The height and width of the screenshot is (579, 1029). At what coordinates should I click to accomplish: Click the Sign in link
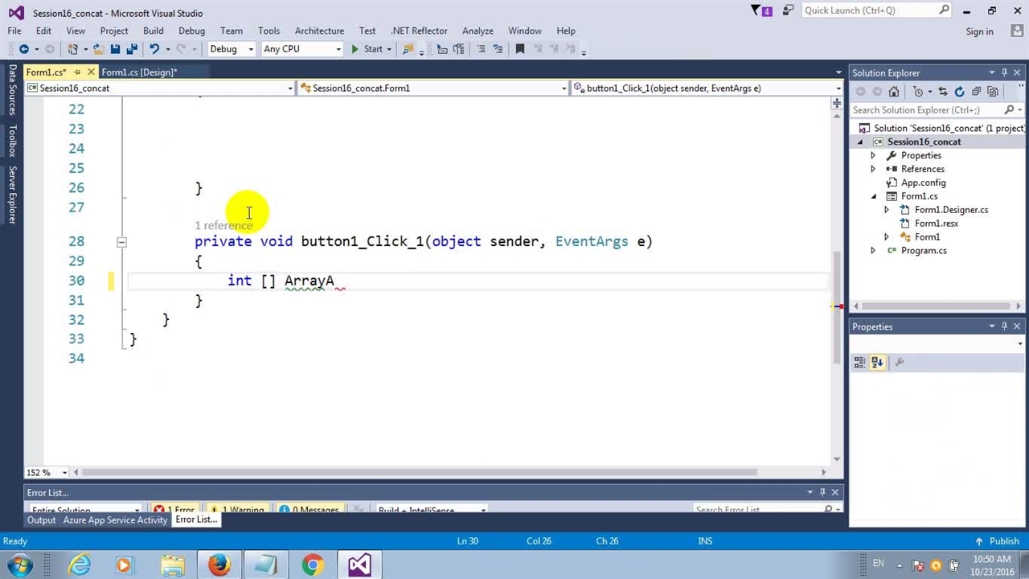click(x=979, y=31)
